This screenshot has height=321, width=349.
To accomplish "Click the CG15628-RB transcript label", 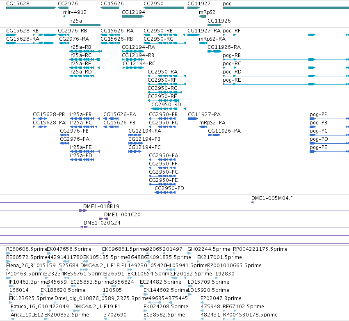I will (x=22, y=31).
